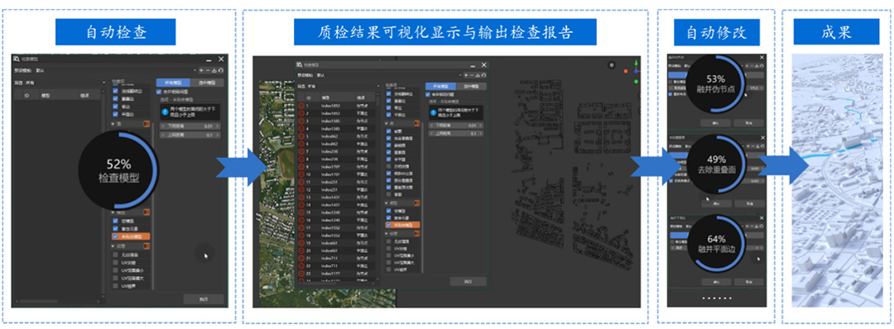Click the plus preset icon in middle 检查模型 dialog

[x=465, y=75]
